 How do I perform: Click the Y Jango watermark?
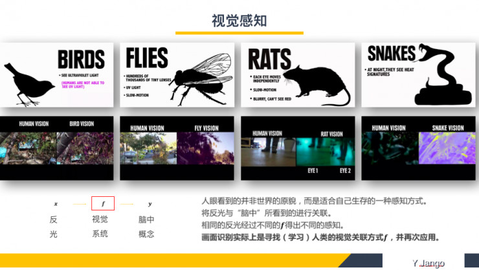(x=429, y=263)
